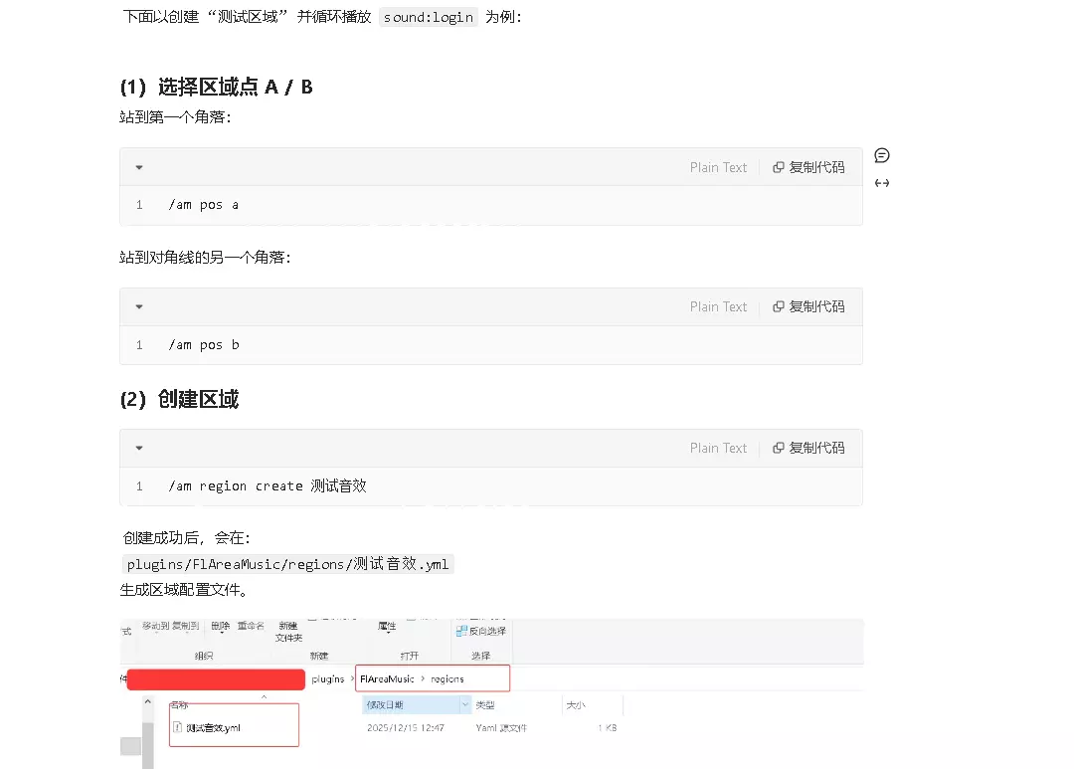The image size is (1074, 769).
Task: Click the heading '(1) 选择区域点 A / B'
Action: coord(217,87)
